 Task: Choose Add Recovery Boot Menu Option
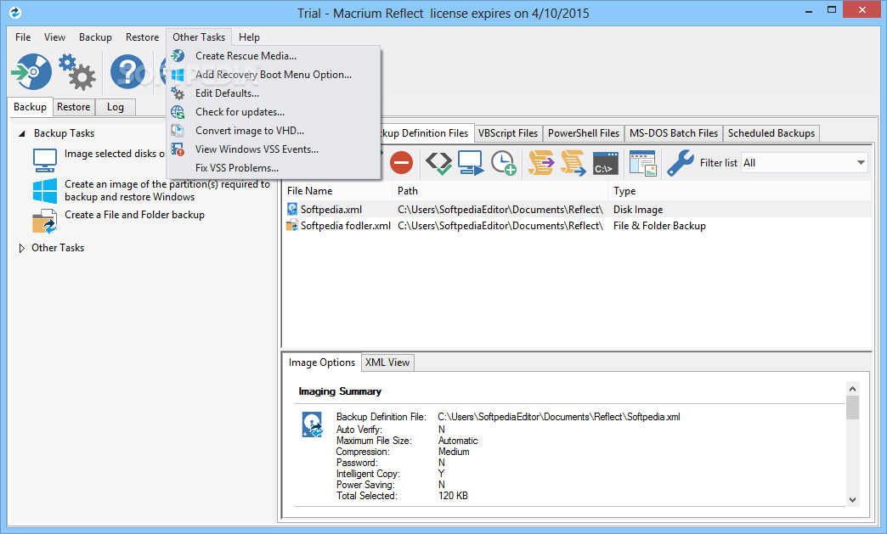coord(274,75)
